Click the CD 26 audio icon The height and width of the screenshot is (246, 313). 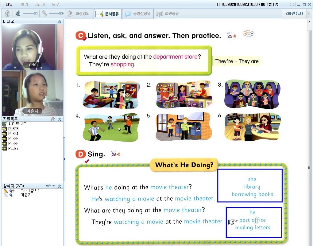click(116, 154)
